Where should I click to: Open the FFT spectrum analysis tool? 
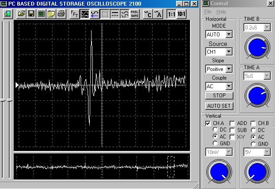(75, 13)
